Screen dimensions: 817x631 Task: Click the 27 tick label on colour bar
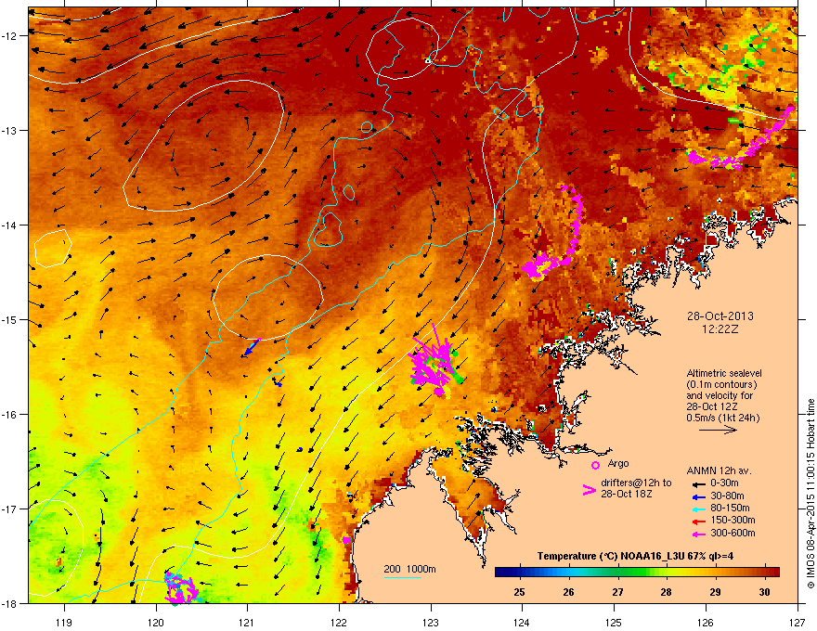(617, 592)
